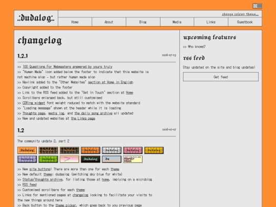The height and width of the screenshot is (207, 276).
Task: Select the dark green dudalog site button
Action: 90,159
